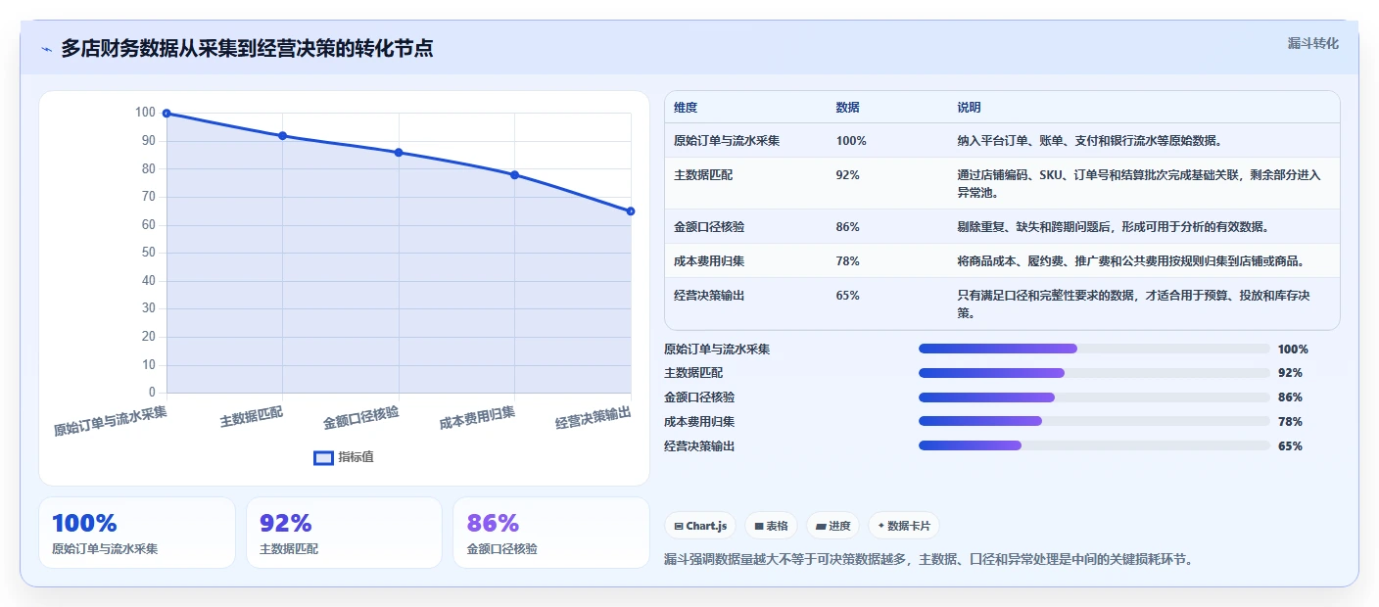Click the footer note starting 漏斗强调

click(x=927, y=559)
